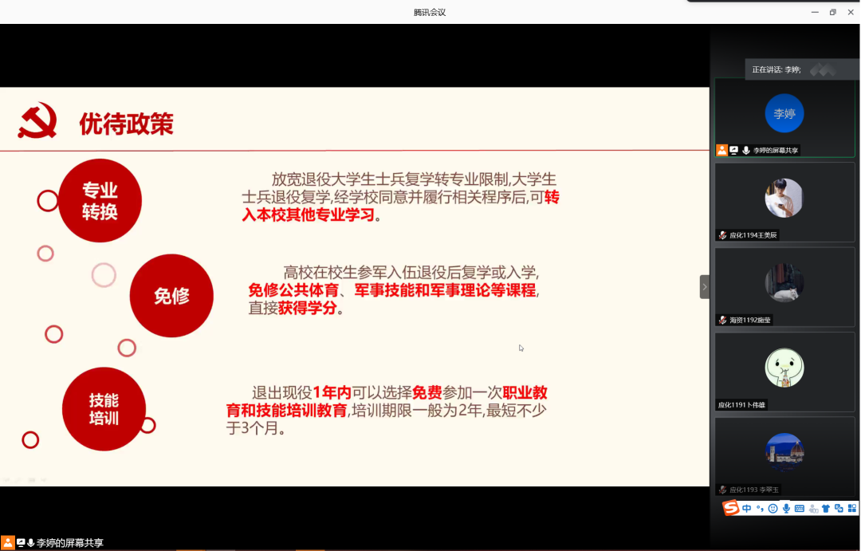
Task: Click the Sogou input method logo
Action: [x=730, y=508]
